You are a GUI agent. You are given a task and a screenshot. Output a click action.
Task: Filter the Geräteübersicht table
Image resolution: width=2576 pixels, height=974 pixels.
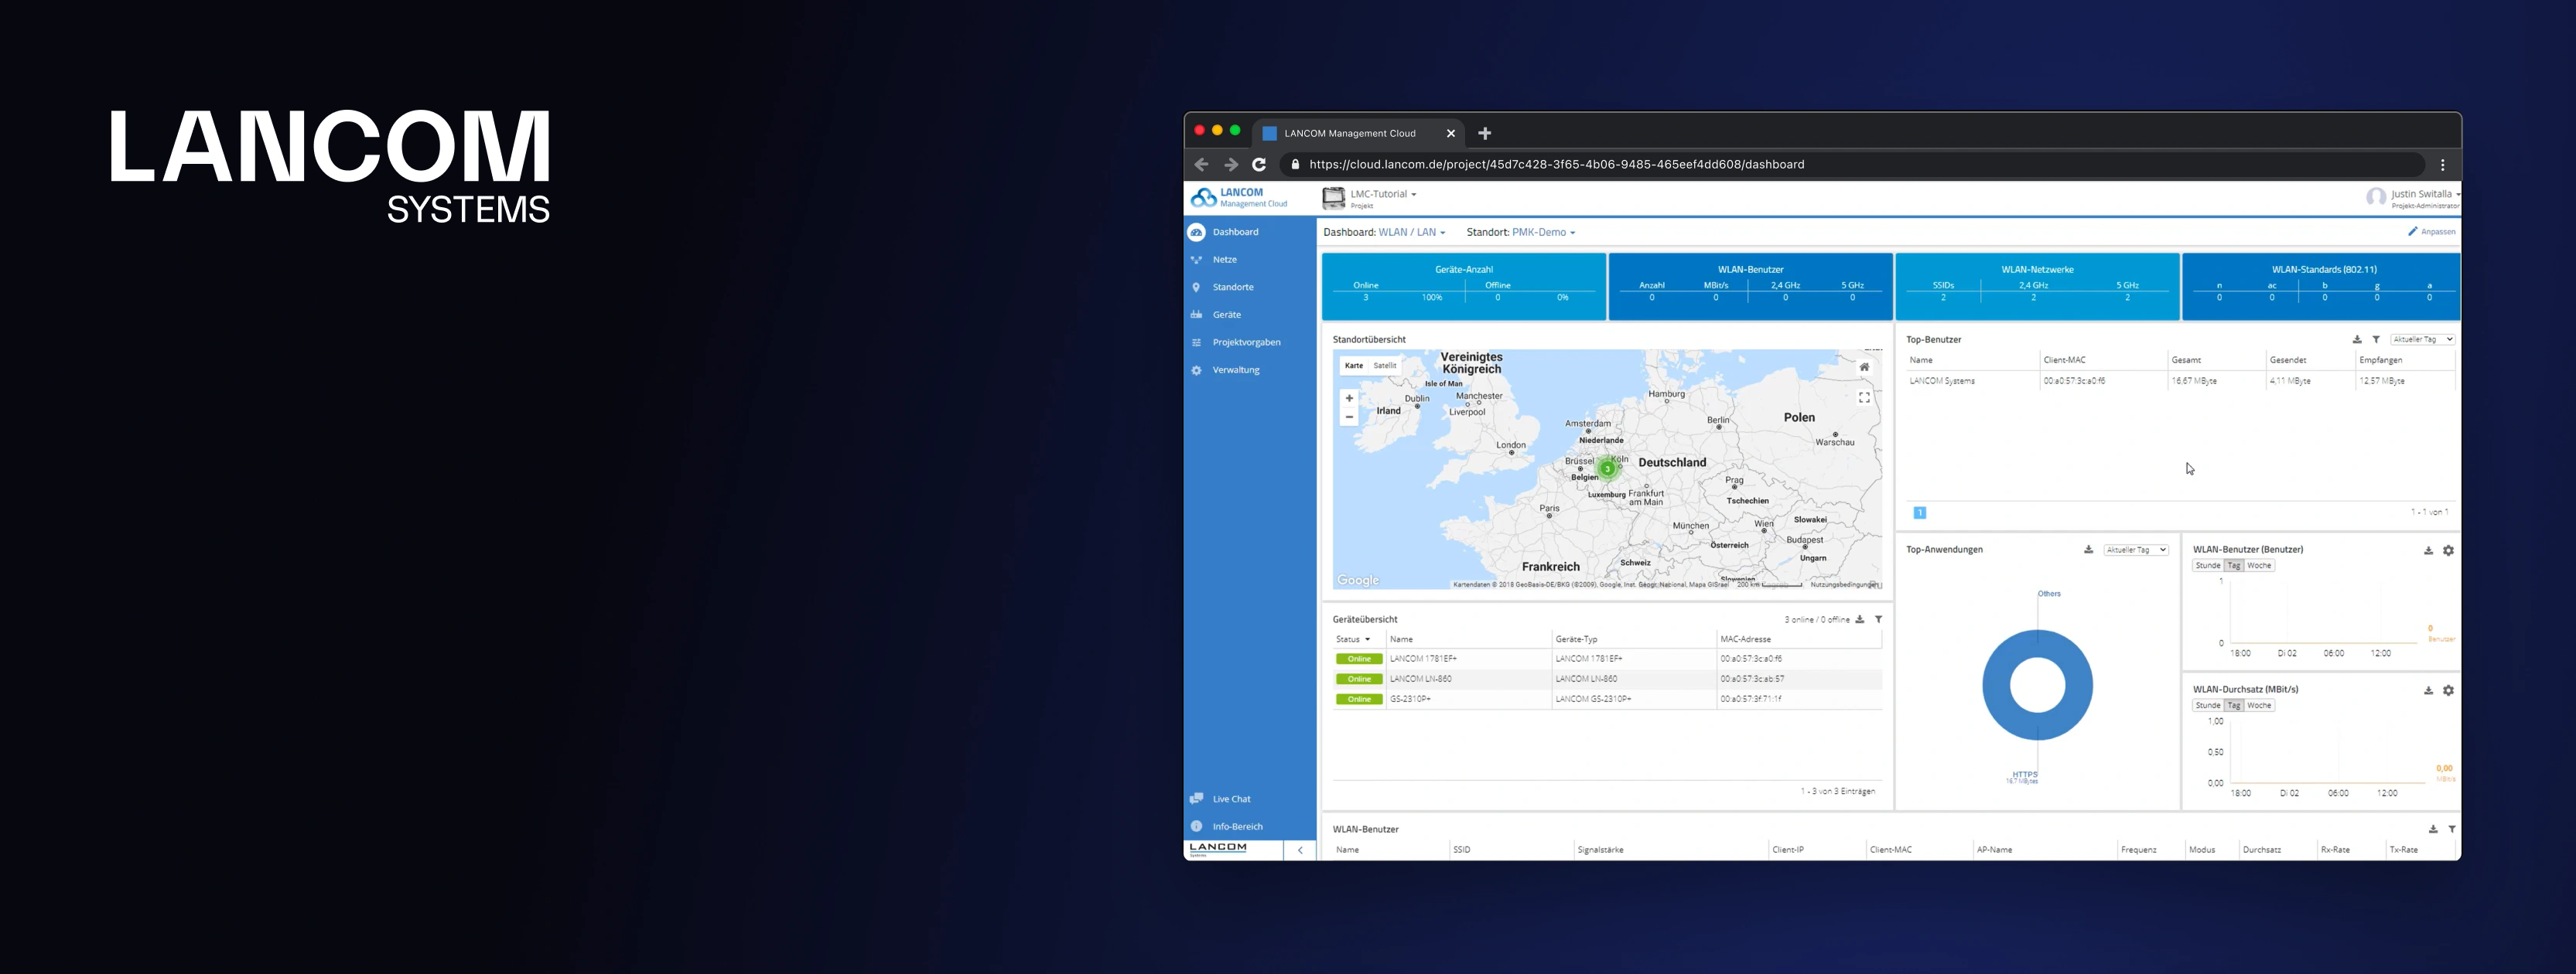(x=1878, y=619)
